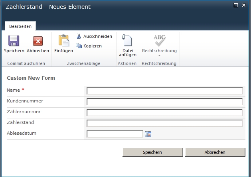Click the Zählerstand input field
251x177 pixels.
click(164, 123)
